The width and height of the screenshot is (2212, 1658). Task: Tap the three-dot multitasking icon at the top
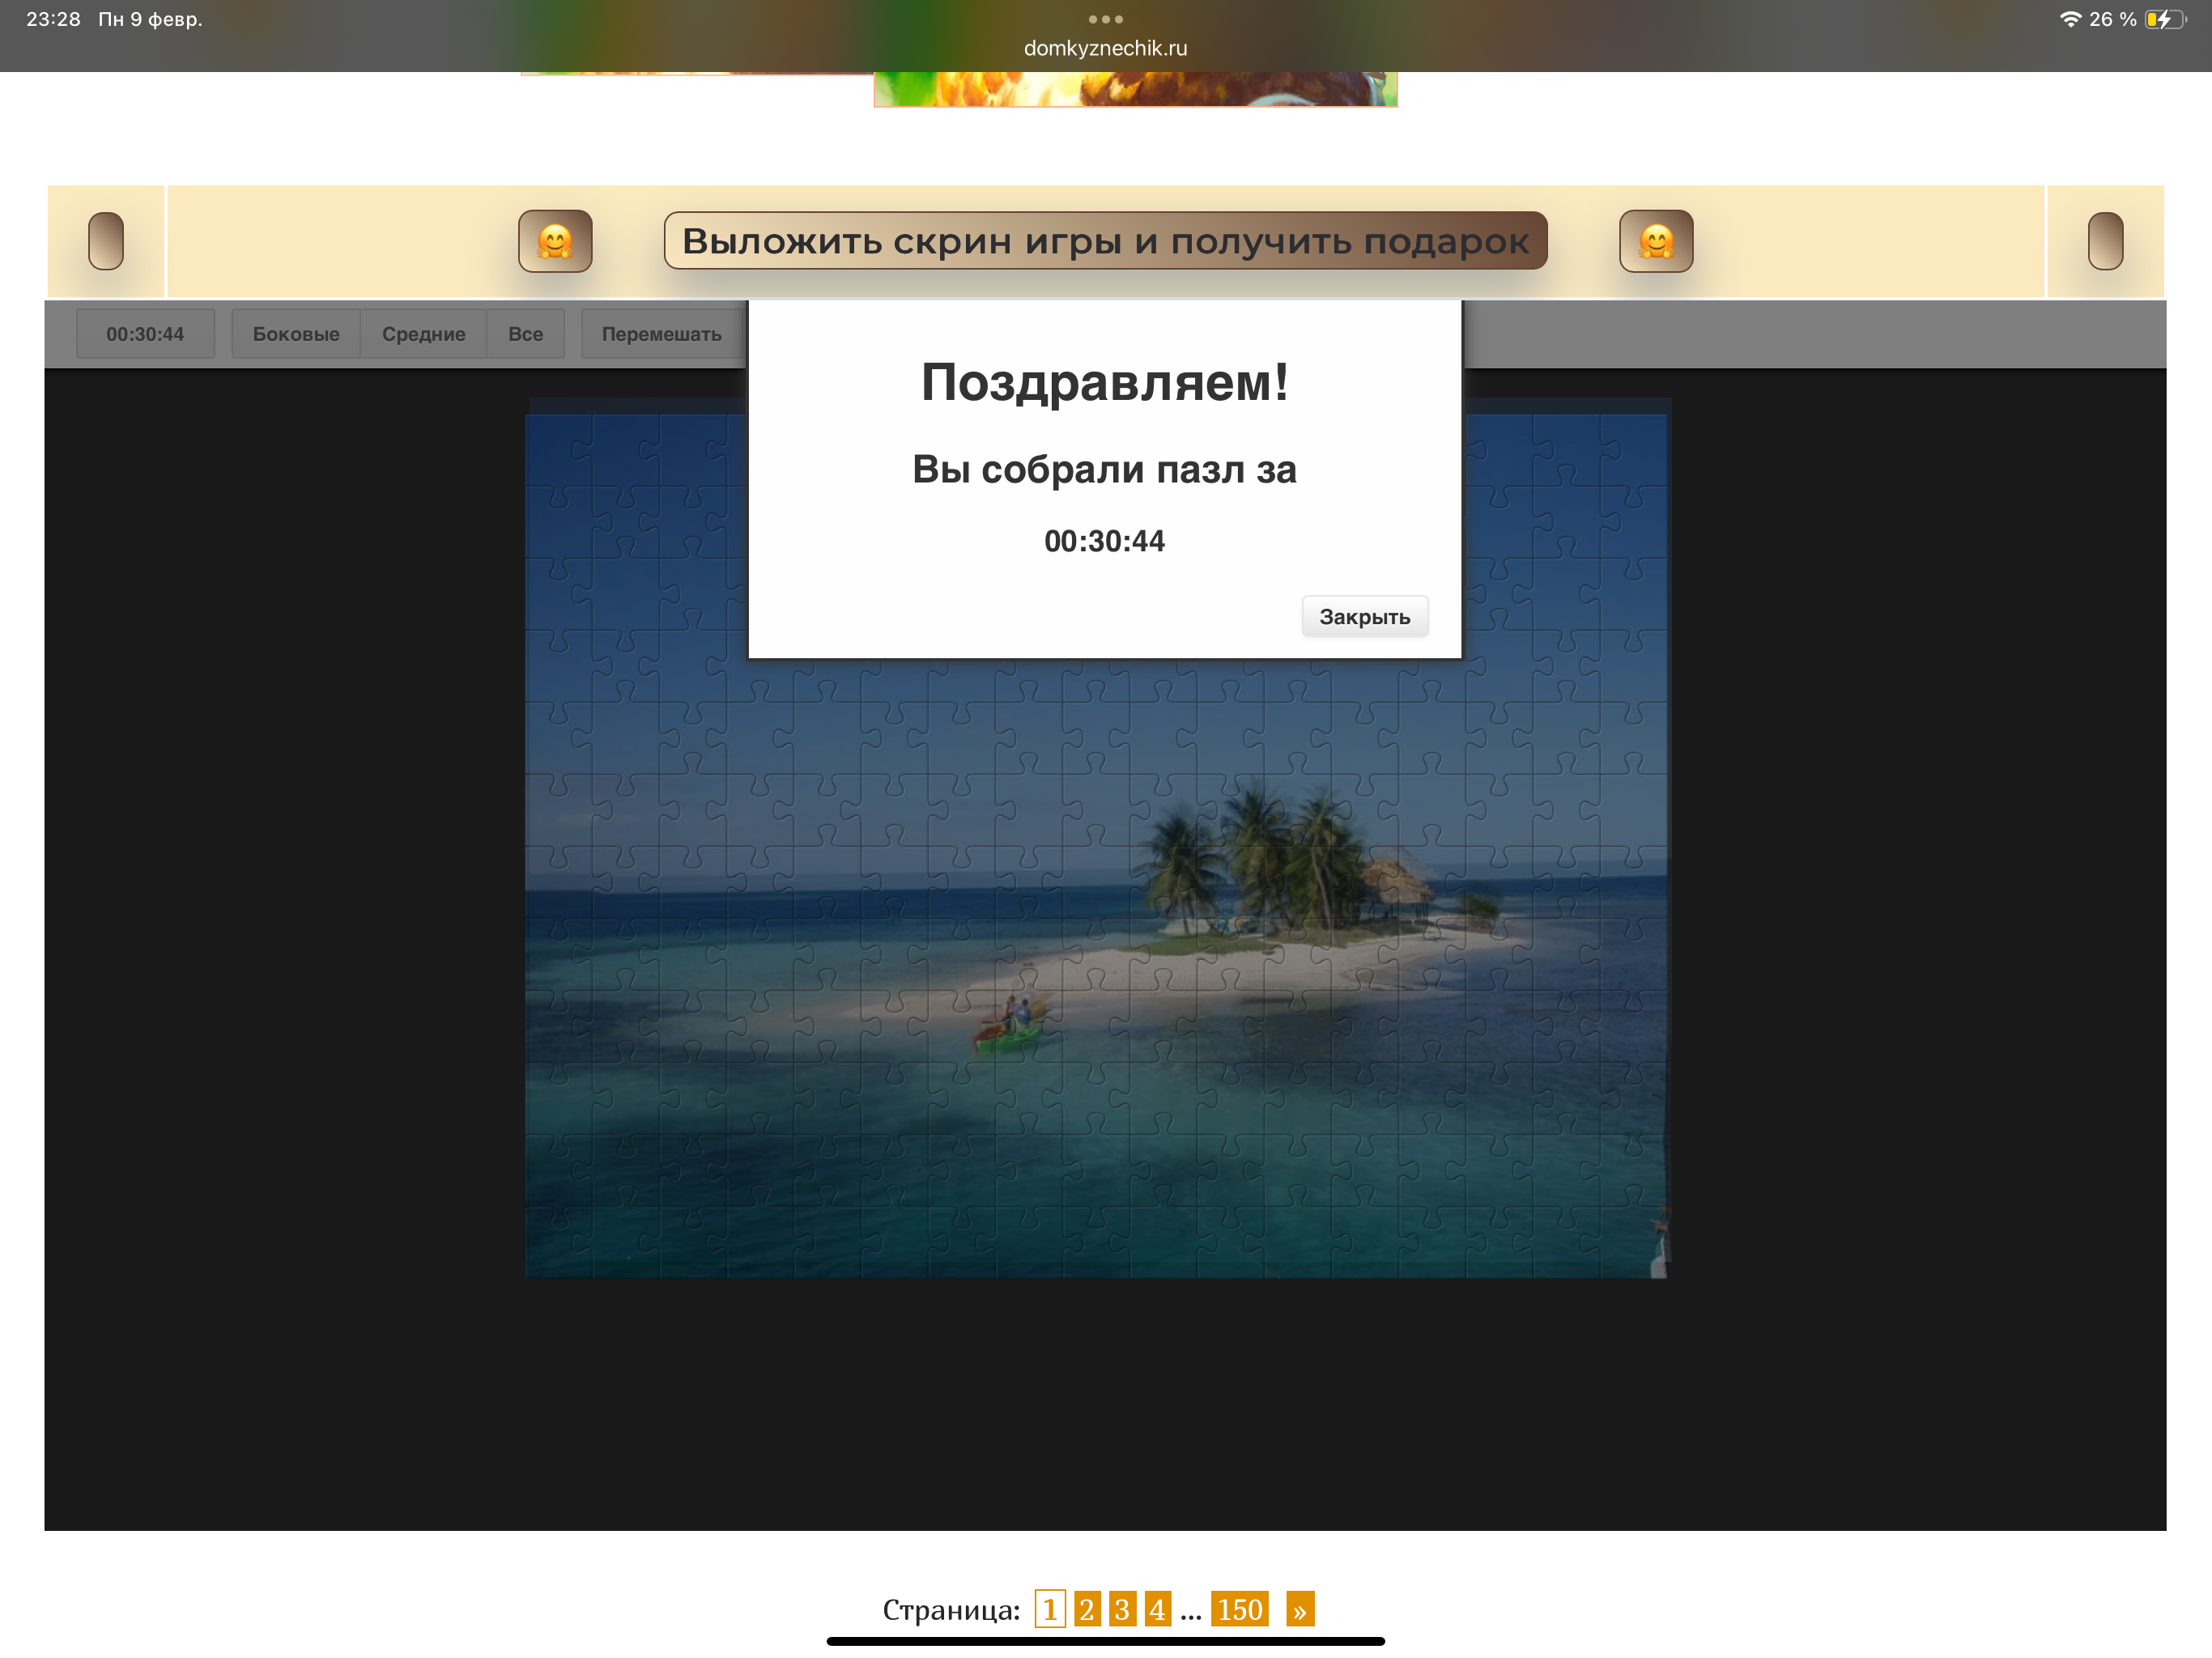tap(1105, 19)
